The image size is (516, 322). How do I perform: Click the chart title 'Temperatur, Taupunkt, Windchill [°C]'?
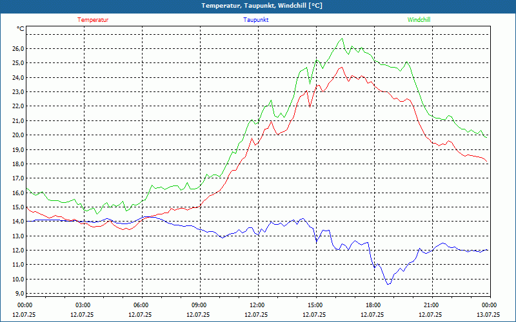(262, 6)
